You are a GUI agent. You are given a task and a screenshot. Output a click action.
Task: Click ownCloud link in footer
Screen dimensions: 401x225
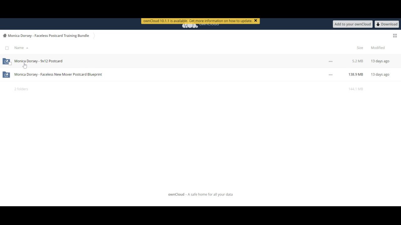click(176, 194)
